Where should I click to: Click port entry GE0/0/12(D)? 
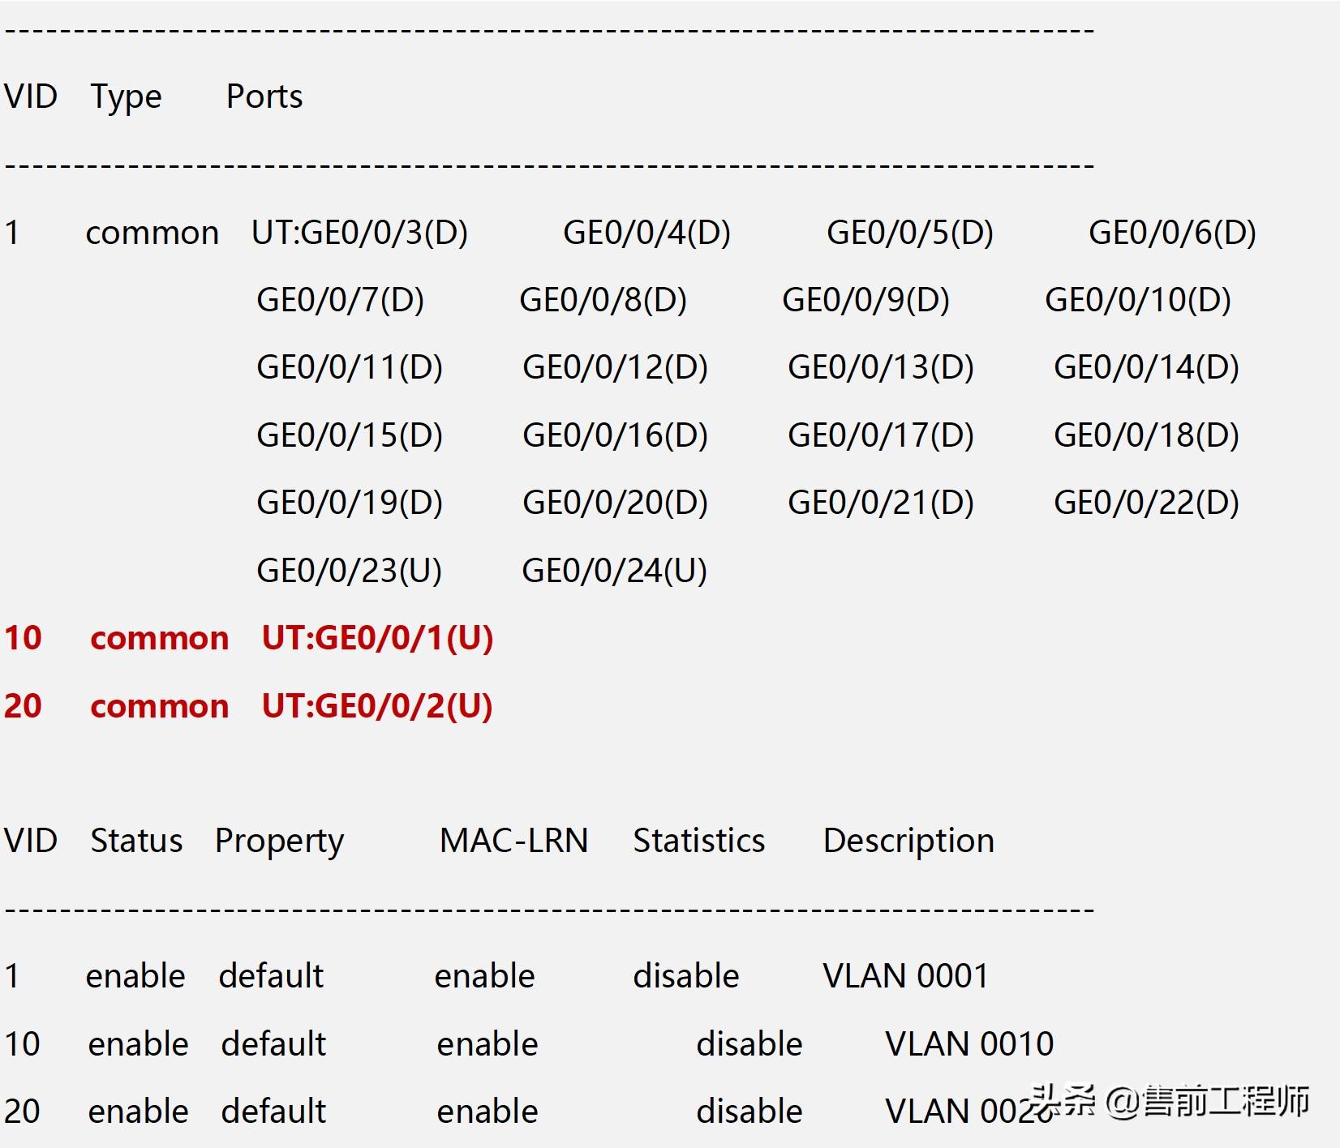[615, 367]
